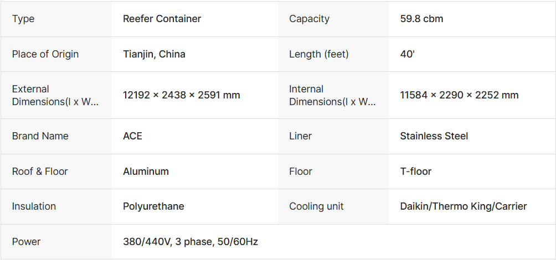Screen dimensions: 556x260
Task: Click the 'Reefer Container' type value
Action: pyautogui.click(x=162, y=19)
